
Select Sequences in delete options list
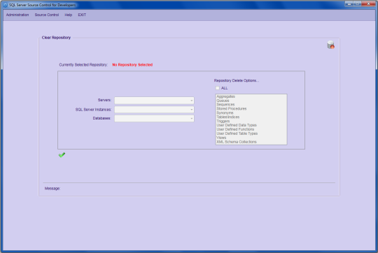(225, 104)
